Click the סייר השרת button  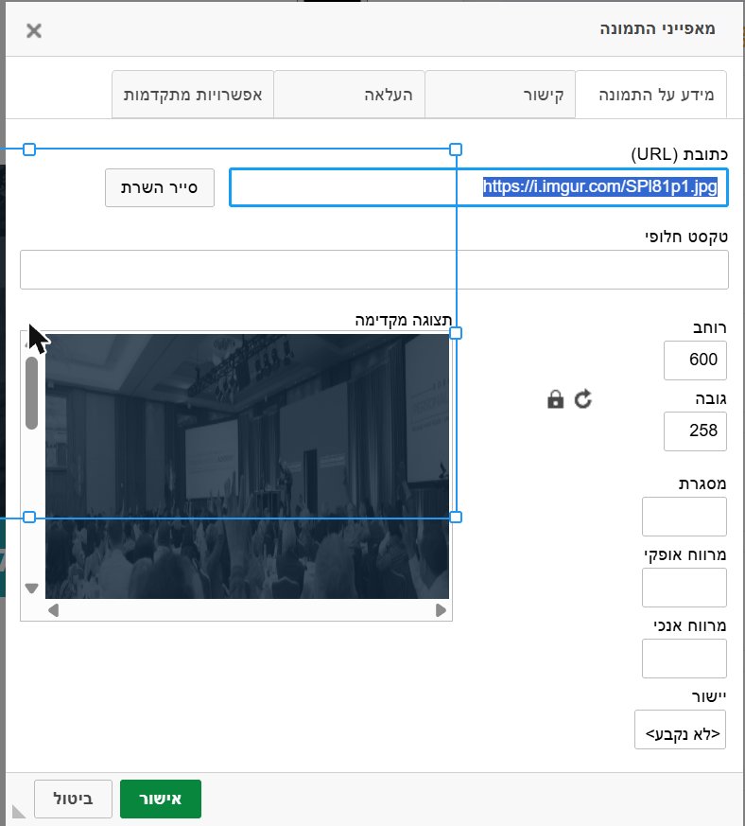(x=160, y=187)
